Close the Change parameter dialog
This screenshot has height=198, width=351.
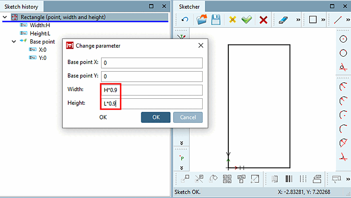tap(201, 45)
